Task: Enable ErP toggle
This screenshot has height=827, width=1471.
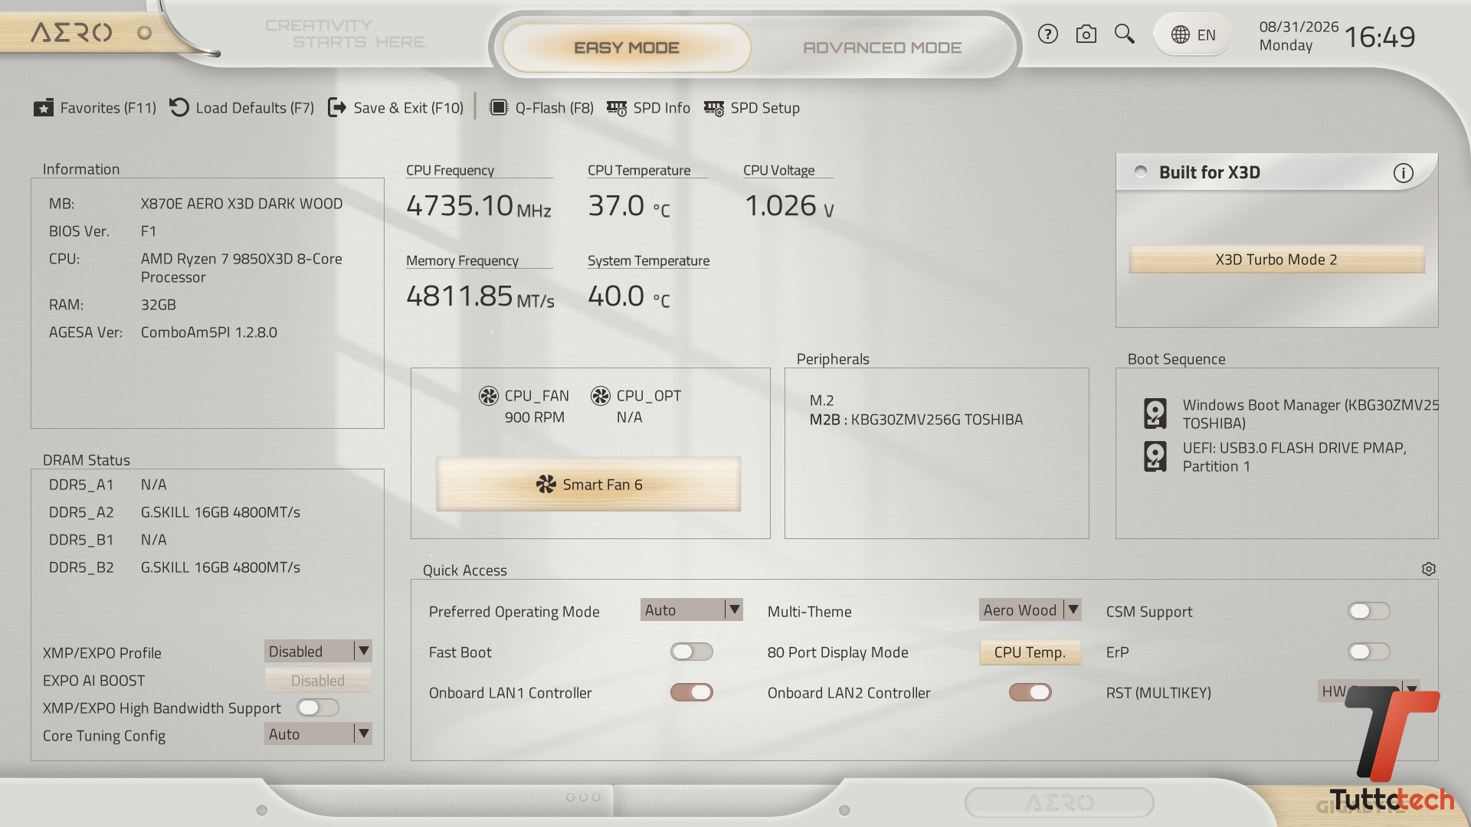Action: pos(1369,652)
